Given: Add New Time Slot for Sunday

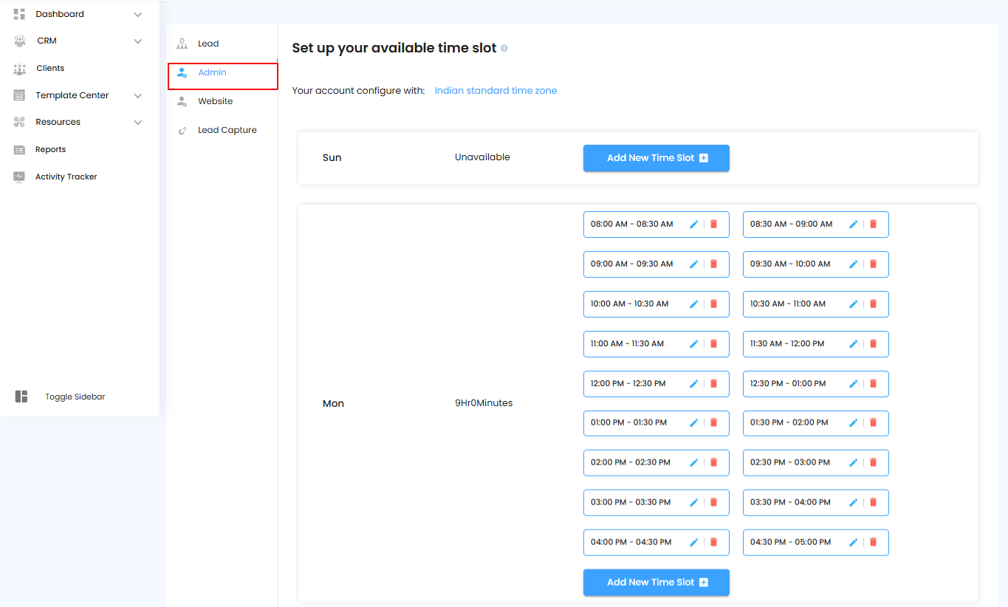Looking at the screenshot, I should coord(656,158).
